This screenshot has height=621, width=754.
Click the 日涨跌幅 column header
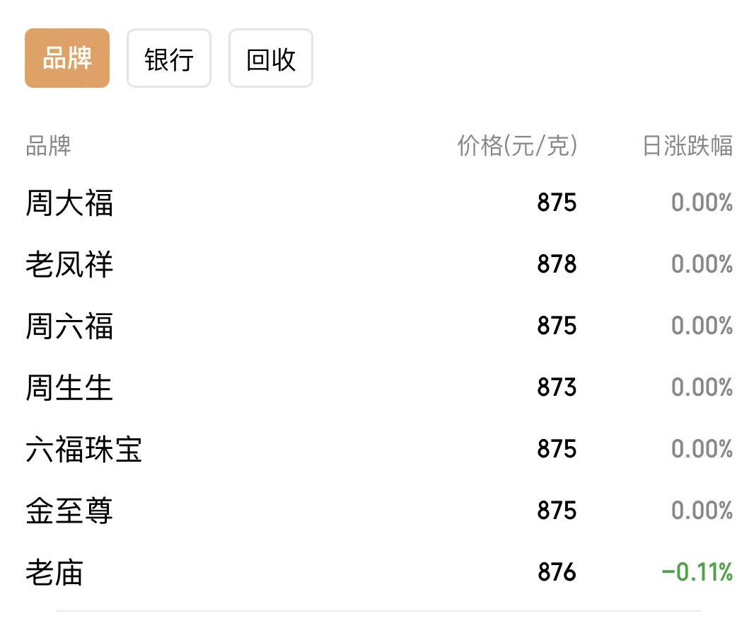pyautogui.click(x=688, y=145)
